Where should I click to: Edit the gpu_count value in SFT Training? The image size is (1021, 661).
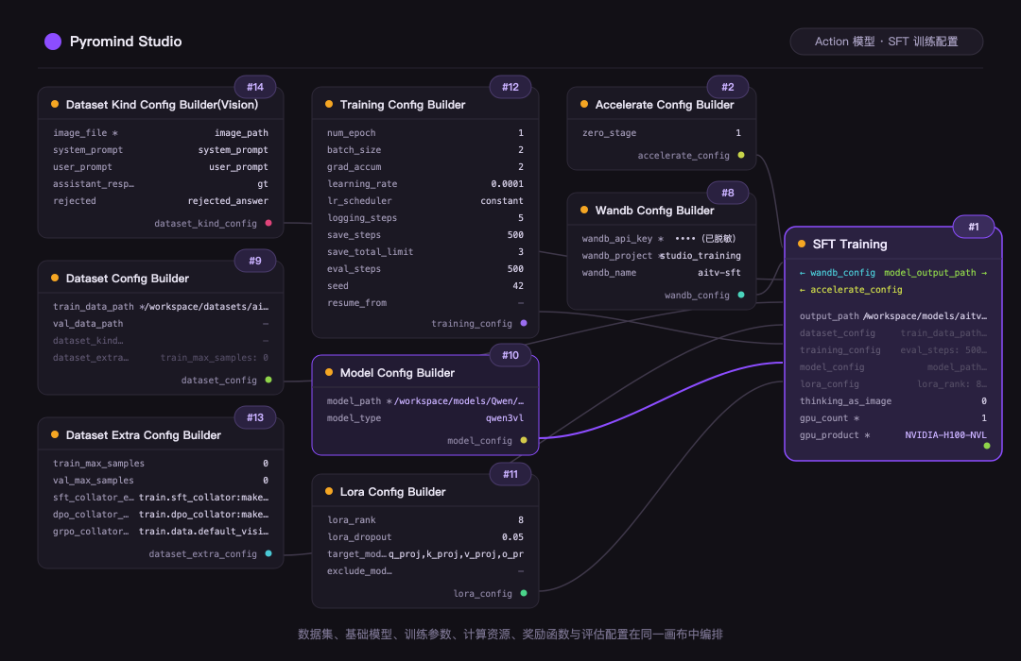click(x=983, y=418)
